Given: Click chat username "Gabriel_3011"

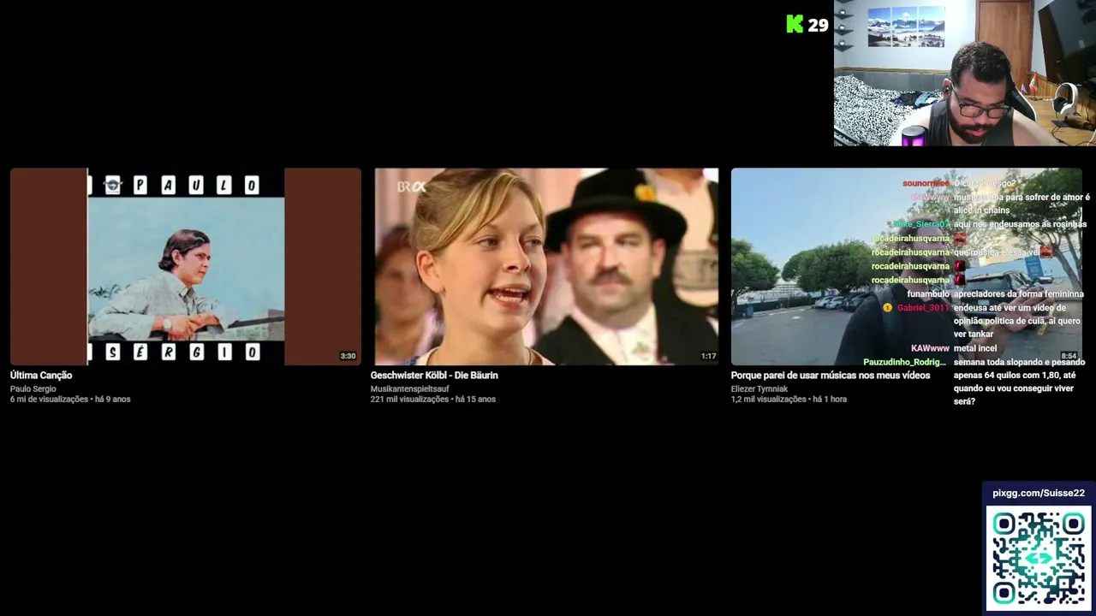Looking at the screenshot, I should [923, 308].
